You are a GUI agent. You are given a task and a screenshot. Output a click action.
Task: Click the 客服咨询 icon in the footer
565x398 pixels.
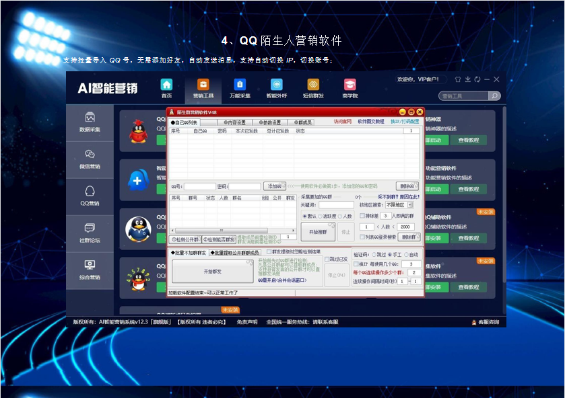point(474,322)
